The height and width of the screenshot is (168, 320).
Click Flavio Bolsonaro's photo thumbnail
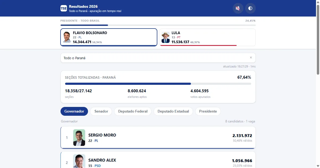tap(67, 37)
